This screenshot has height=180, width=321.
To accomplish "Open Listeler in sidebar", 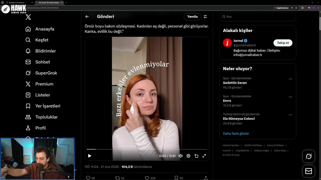I will pos(38,95).
